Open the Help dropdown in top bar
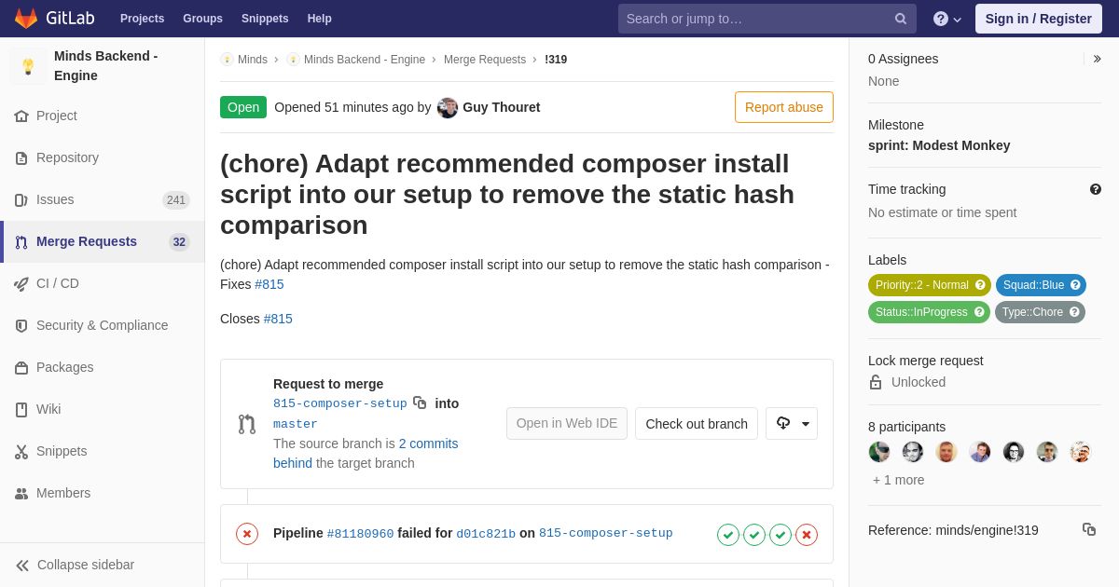The width and height of the screenshot is (1119, 587). coord(947,19)
